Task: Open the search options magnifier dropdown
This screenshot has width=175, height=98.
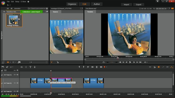Action: tap(29, 8)
